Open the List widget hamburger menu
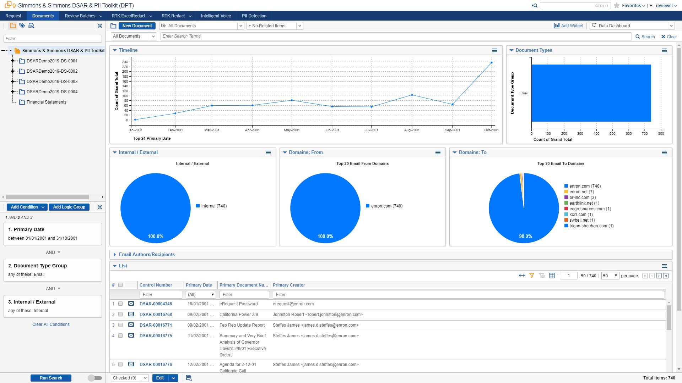Screen dimensions: 682x383 (665, 266)
